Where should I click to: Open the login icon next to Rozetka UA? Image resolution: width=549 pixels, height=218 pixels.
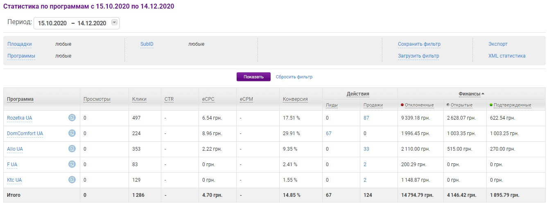click(x=72, y=118)
